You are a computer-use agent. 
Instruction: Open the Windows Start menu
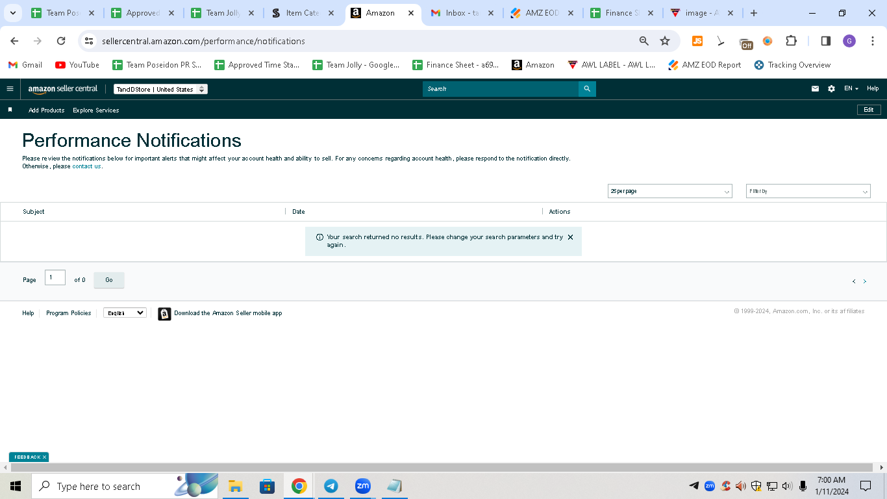(15, 486)
